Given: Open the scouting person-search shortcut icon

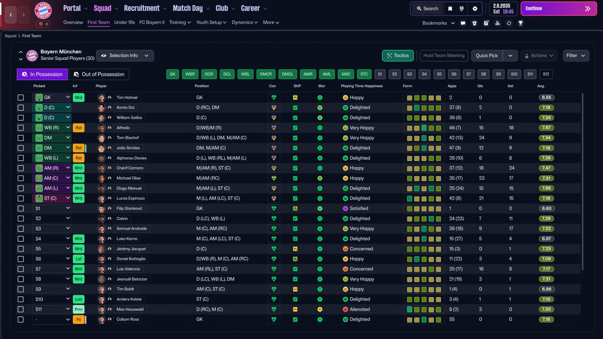Looking at the screenshot, I should point(497,23).
